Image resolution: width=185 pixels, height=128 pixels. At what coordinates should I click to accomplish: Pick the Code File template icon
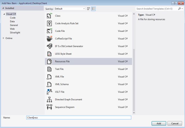(x=49, y=31)
